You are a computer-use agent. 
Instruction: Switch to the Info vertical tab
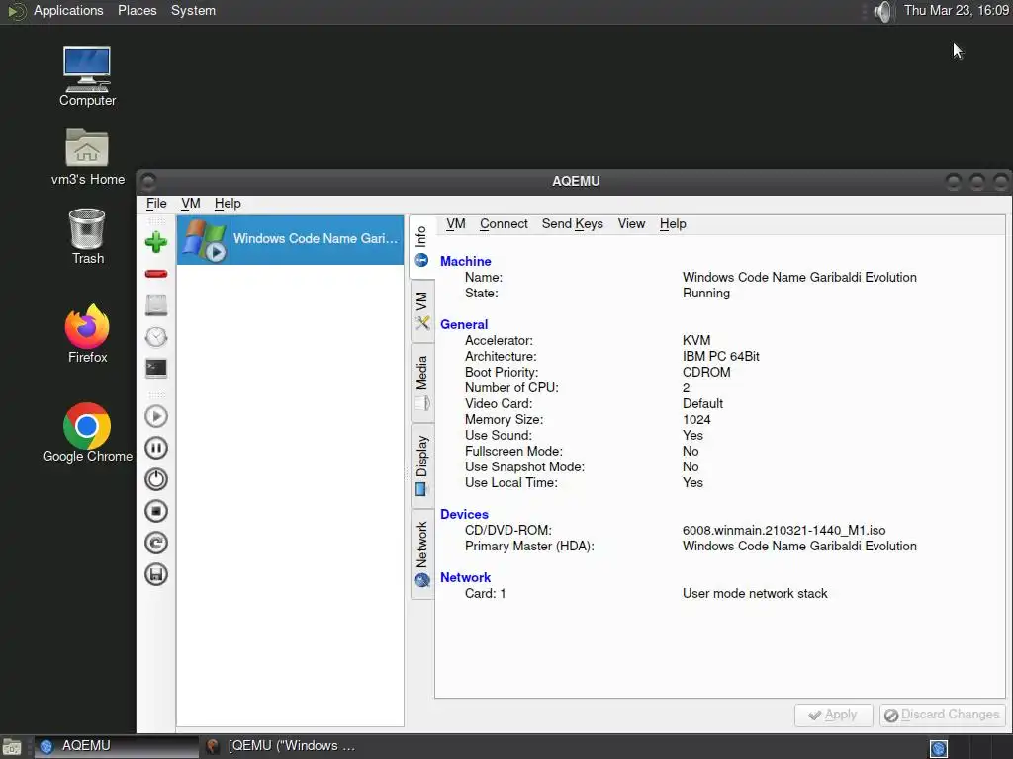[421, 246]
